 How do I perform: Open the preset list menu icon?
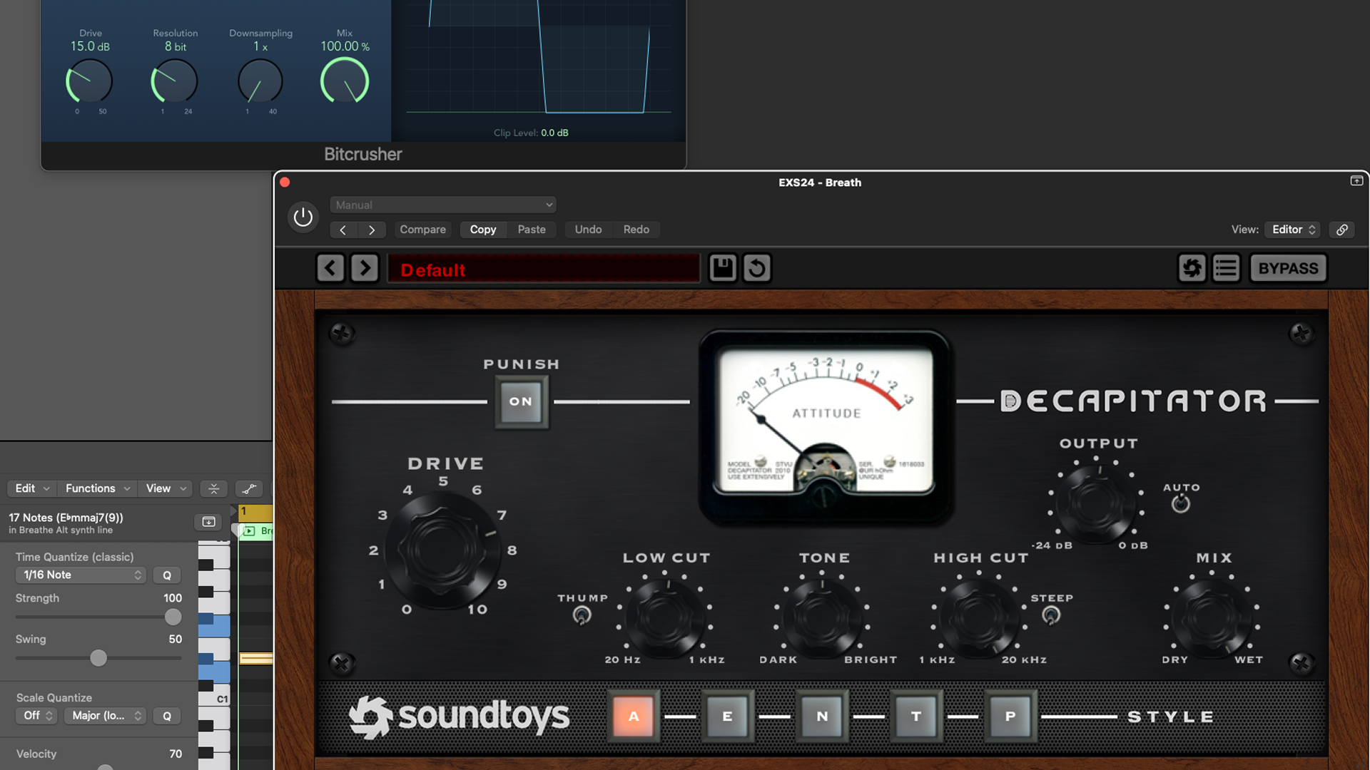[x=1226, y=268]
